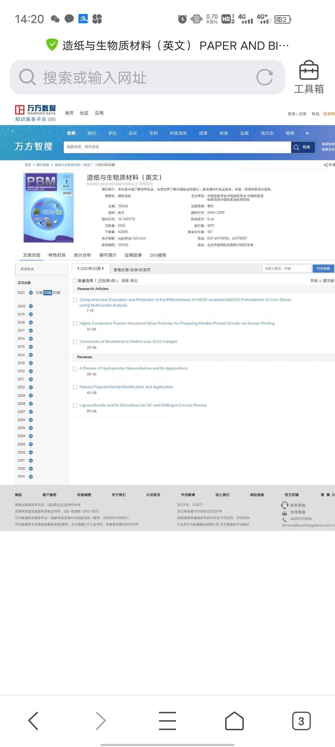Image resolution: width=335 pixels, height=747 pixels.
Task: Expand the 1999 year issue list
Action: click(31, 477)
